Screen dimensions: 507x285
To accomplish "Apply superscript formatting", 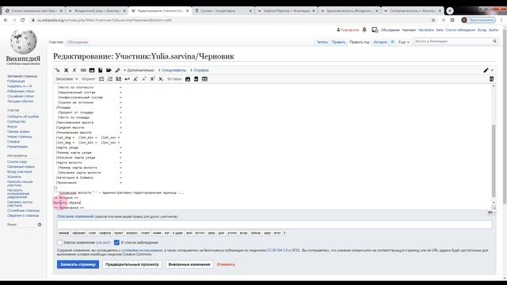I will pyautogui.click(x=152, y=79).
